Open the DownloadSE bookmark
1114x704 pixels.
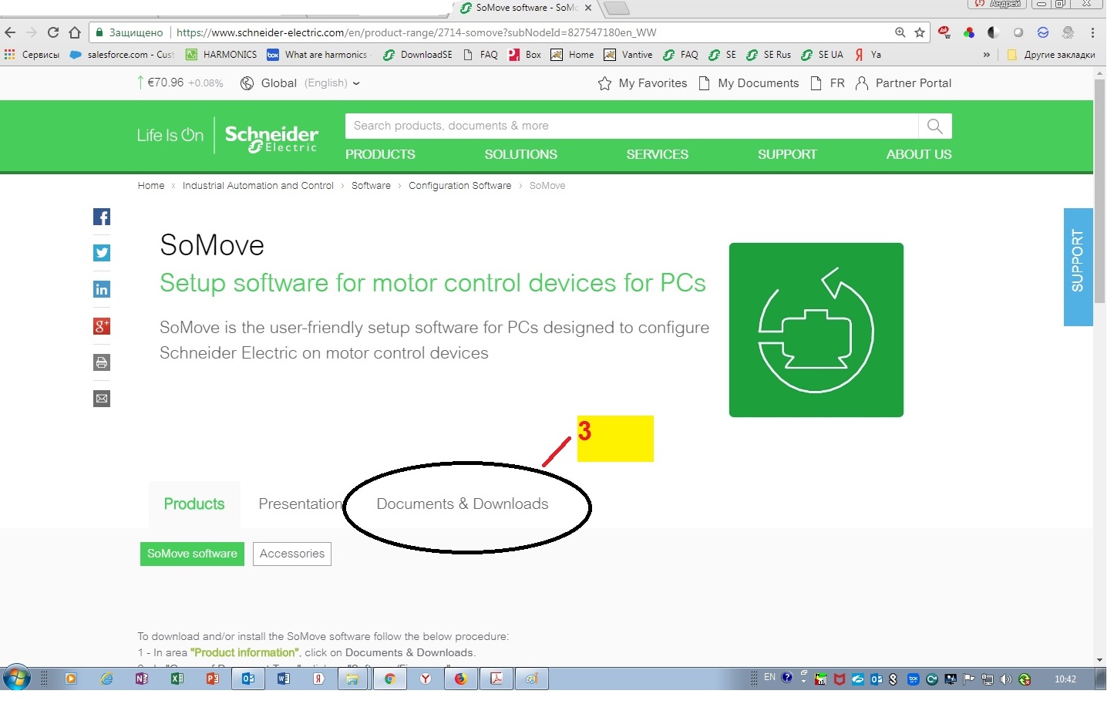click(x=418, y=55)
